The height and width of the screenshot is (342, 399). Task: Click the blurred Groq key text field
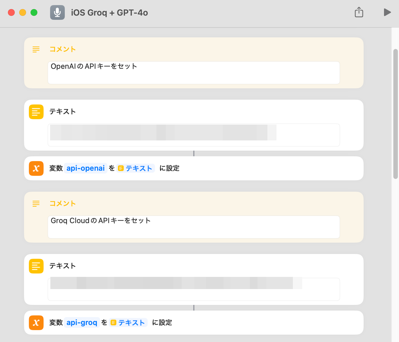coord(194,289)
